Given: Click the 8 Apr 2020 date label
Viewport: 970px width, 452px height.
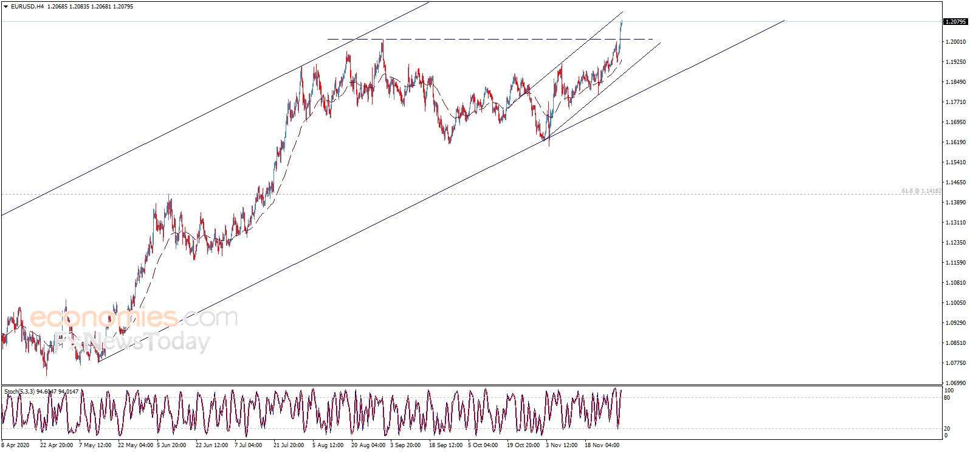Looking at the screenshot, I should pos(15,445).
